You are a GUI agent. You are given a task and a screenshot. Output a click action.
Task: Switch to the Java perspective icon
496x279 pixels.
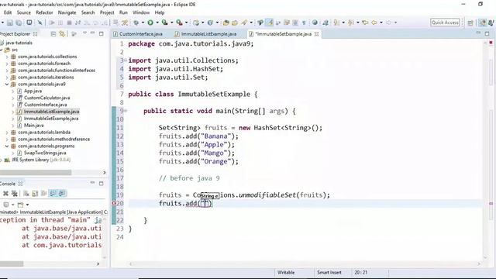click(x=483, y=22)
